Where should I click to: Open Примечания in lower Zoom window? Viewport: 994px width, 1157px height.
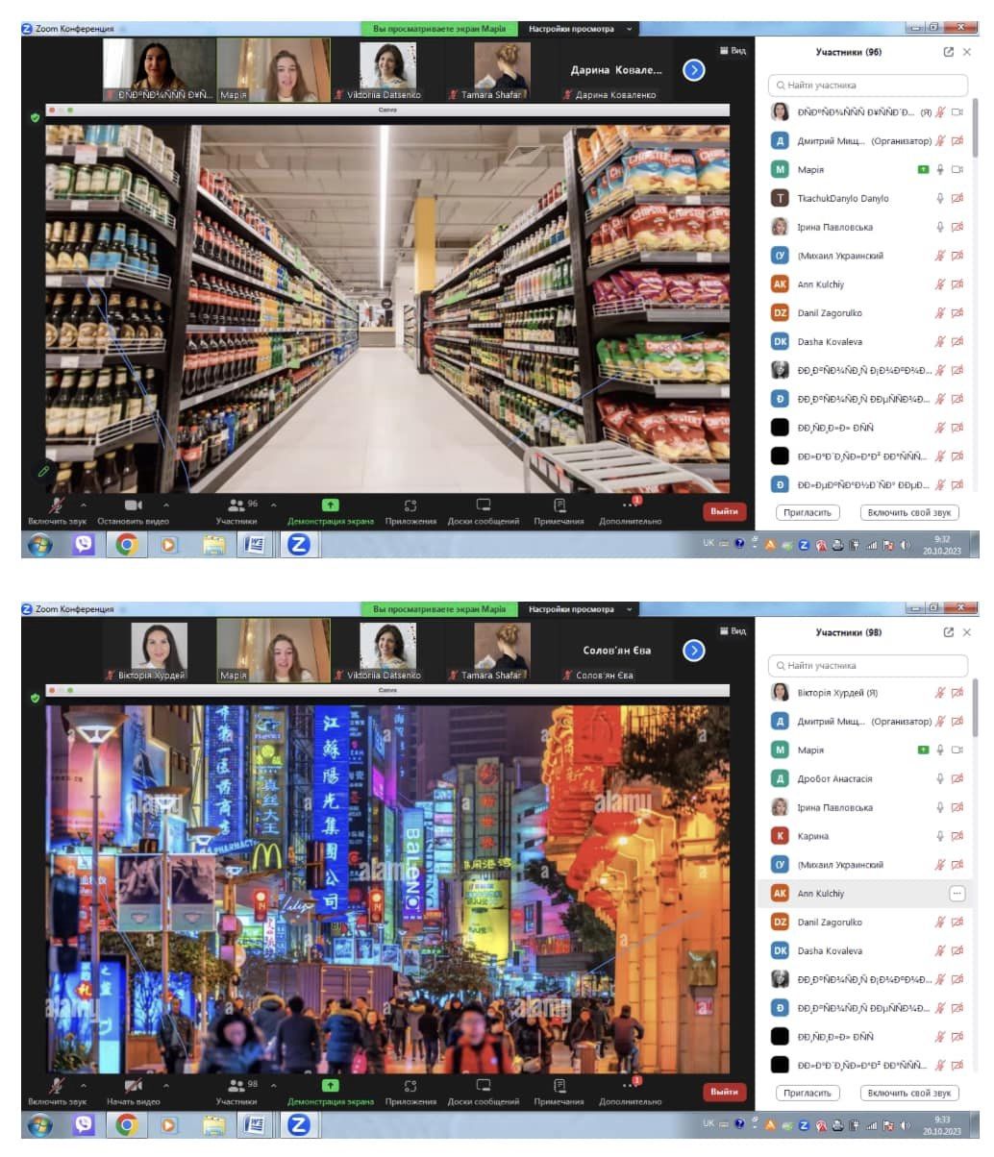pyautogui.click(x=559, y=1091)
